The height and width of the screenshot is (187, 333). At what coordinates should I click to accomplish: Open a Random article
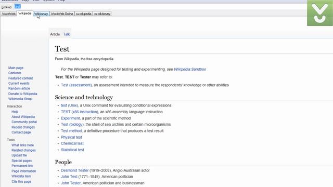click(x=19, y=88)
